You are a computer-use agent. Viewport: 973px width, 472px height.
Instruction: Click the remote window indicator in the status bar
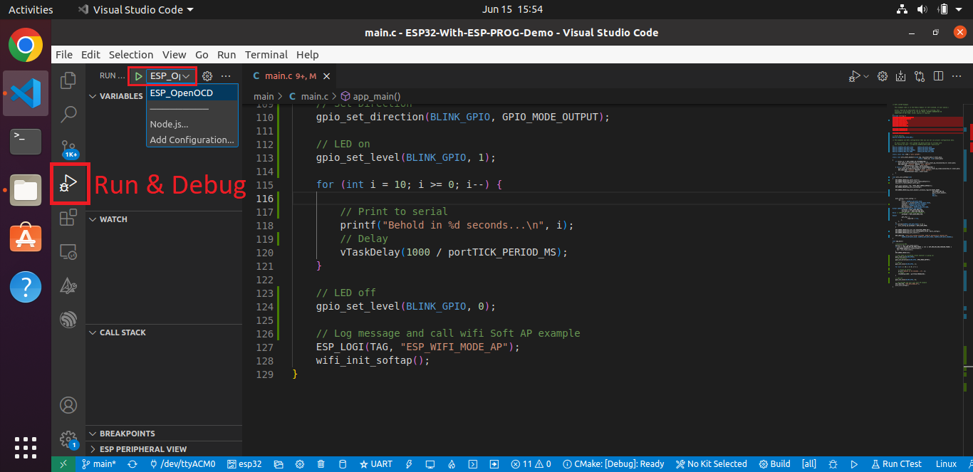63,464
